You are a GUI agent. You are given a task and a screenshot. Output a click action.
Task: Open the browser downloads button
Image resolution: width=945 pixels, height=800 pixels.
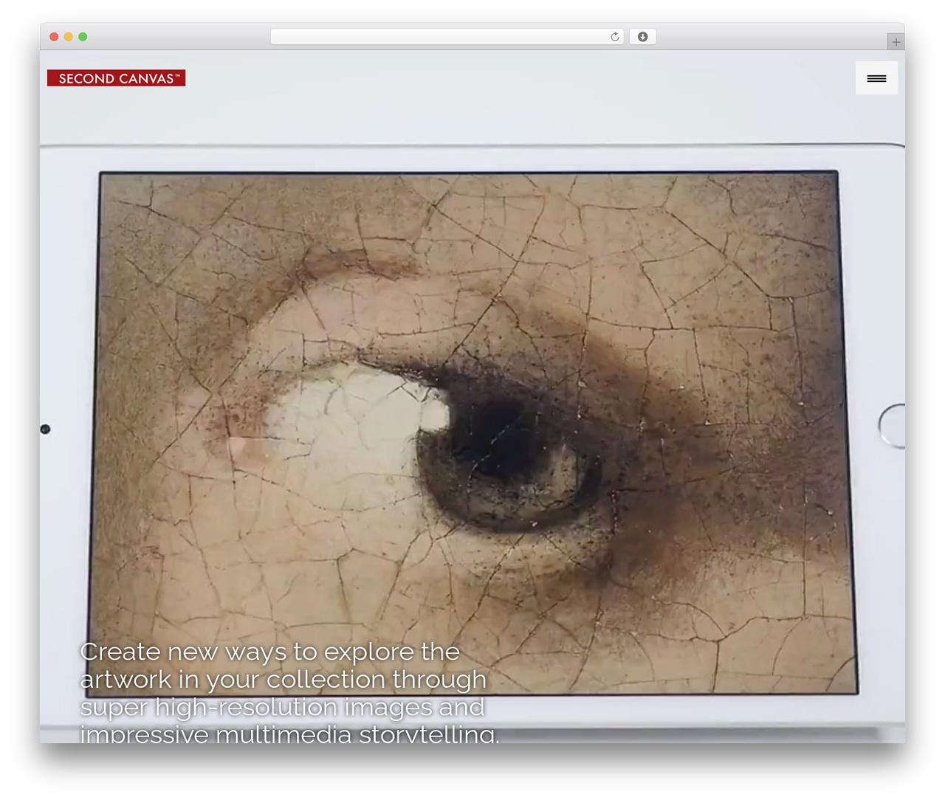coord(642,37)
